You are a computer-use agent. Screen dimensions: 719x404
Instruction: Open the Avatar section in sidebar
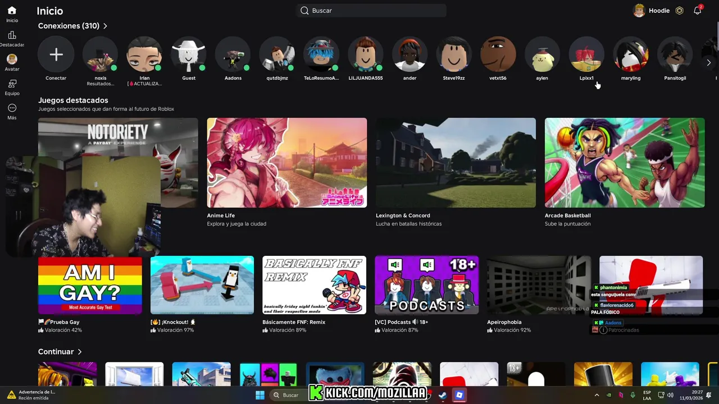[12, 59]
